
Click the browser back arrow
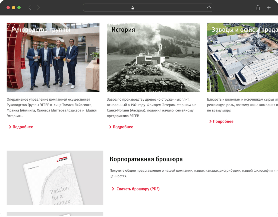[30, 8]
